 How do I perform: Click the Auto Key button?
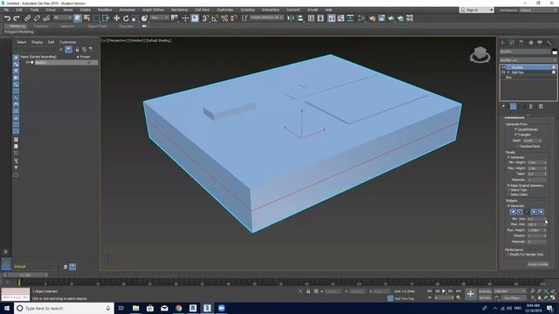(x=485, y=291)
